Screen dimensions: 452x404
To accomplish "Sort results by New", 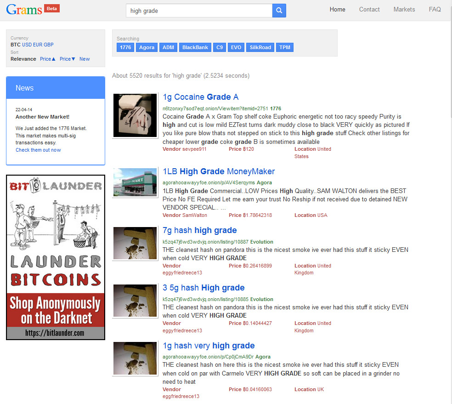I will 85,59.
